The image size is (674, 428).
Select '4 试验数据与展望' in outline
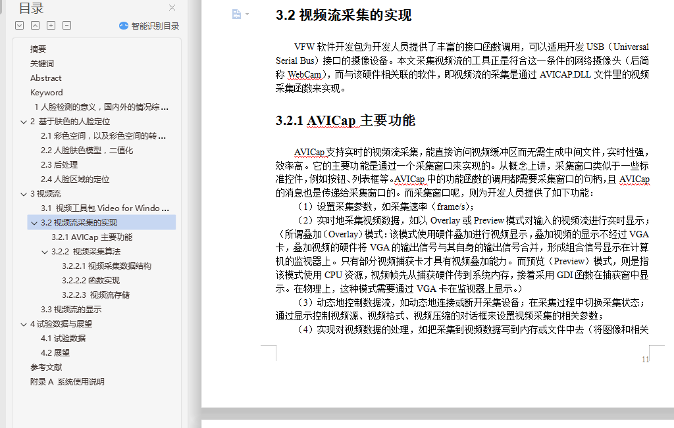click(x=61, y=323)
